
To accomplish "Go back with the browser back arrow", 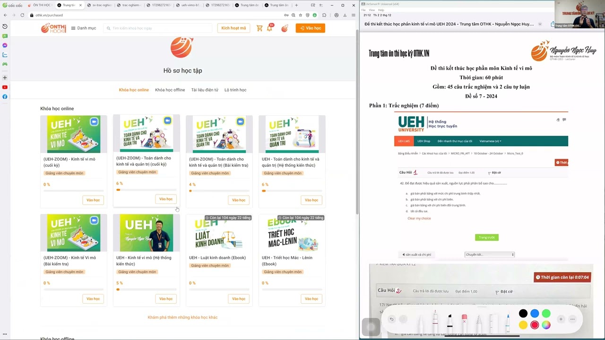I will click(x=5, y=15).
